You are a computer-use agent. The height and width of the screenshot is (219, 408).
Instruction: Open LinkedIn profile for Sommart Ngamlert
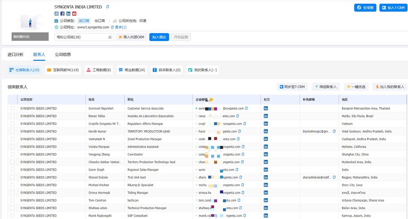tap(266, 109)
